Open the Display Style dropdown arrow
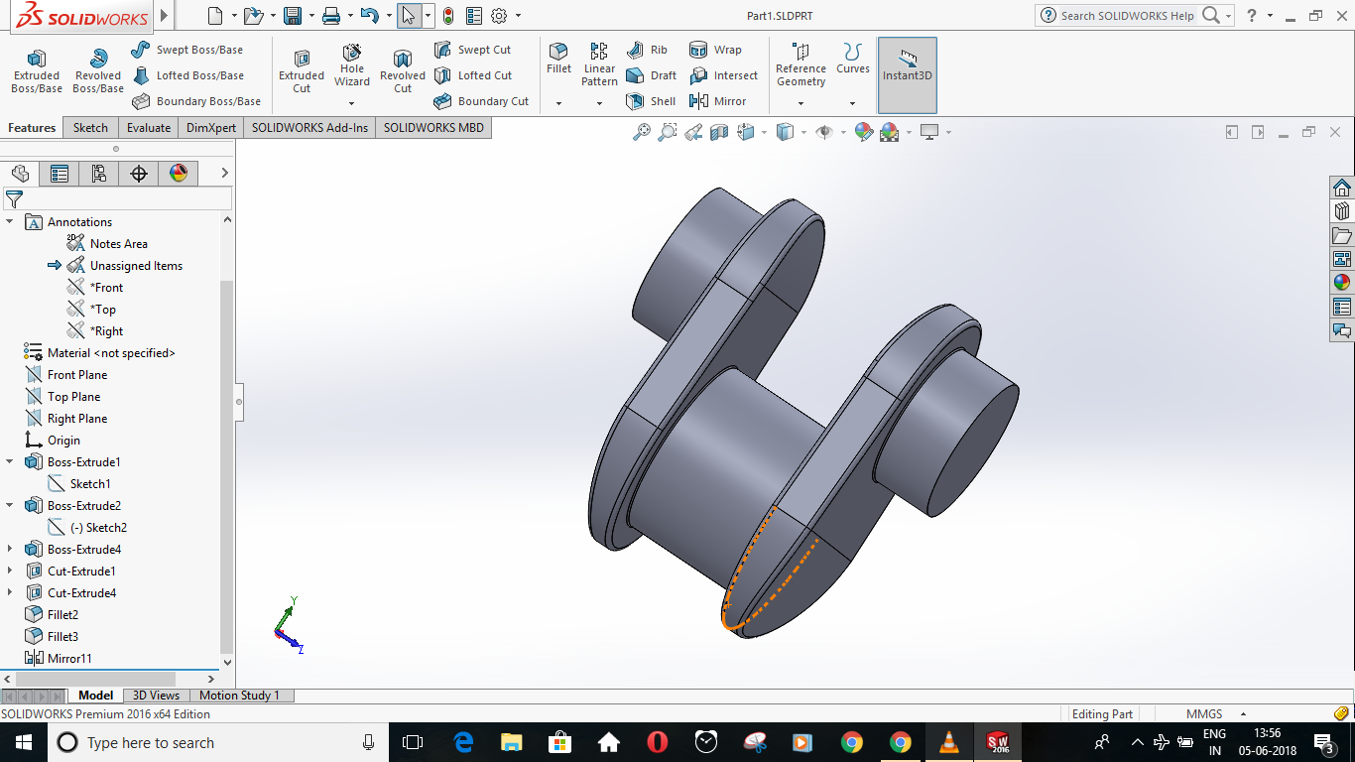1355x762 pixels. pyautogui.click(x=801, y=131)
